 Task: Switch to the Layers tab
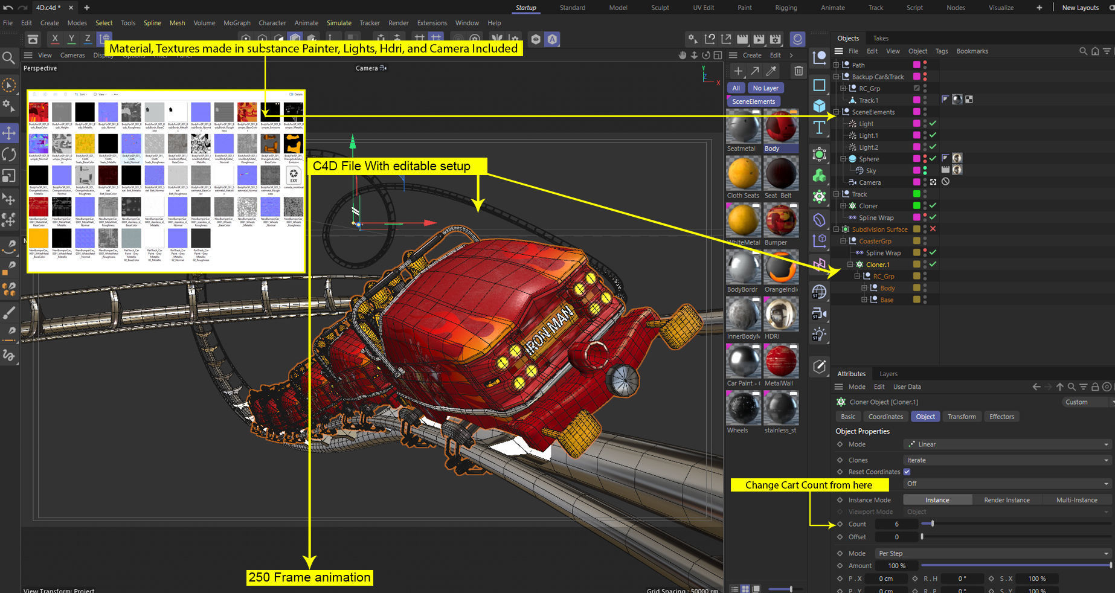click(888, 374)
